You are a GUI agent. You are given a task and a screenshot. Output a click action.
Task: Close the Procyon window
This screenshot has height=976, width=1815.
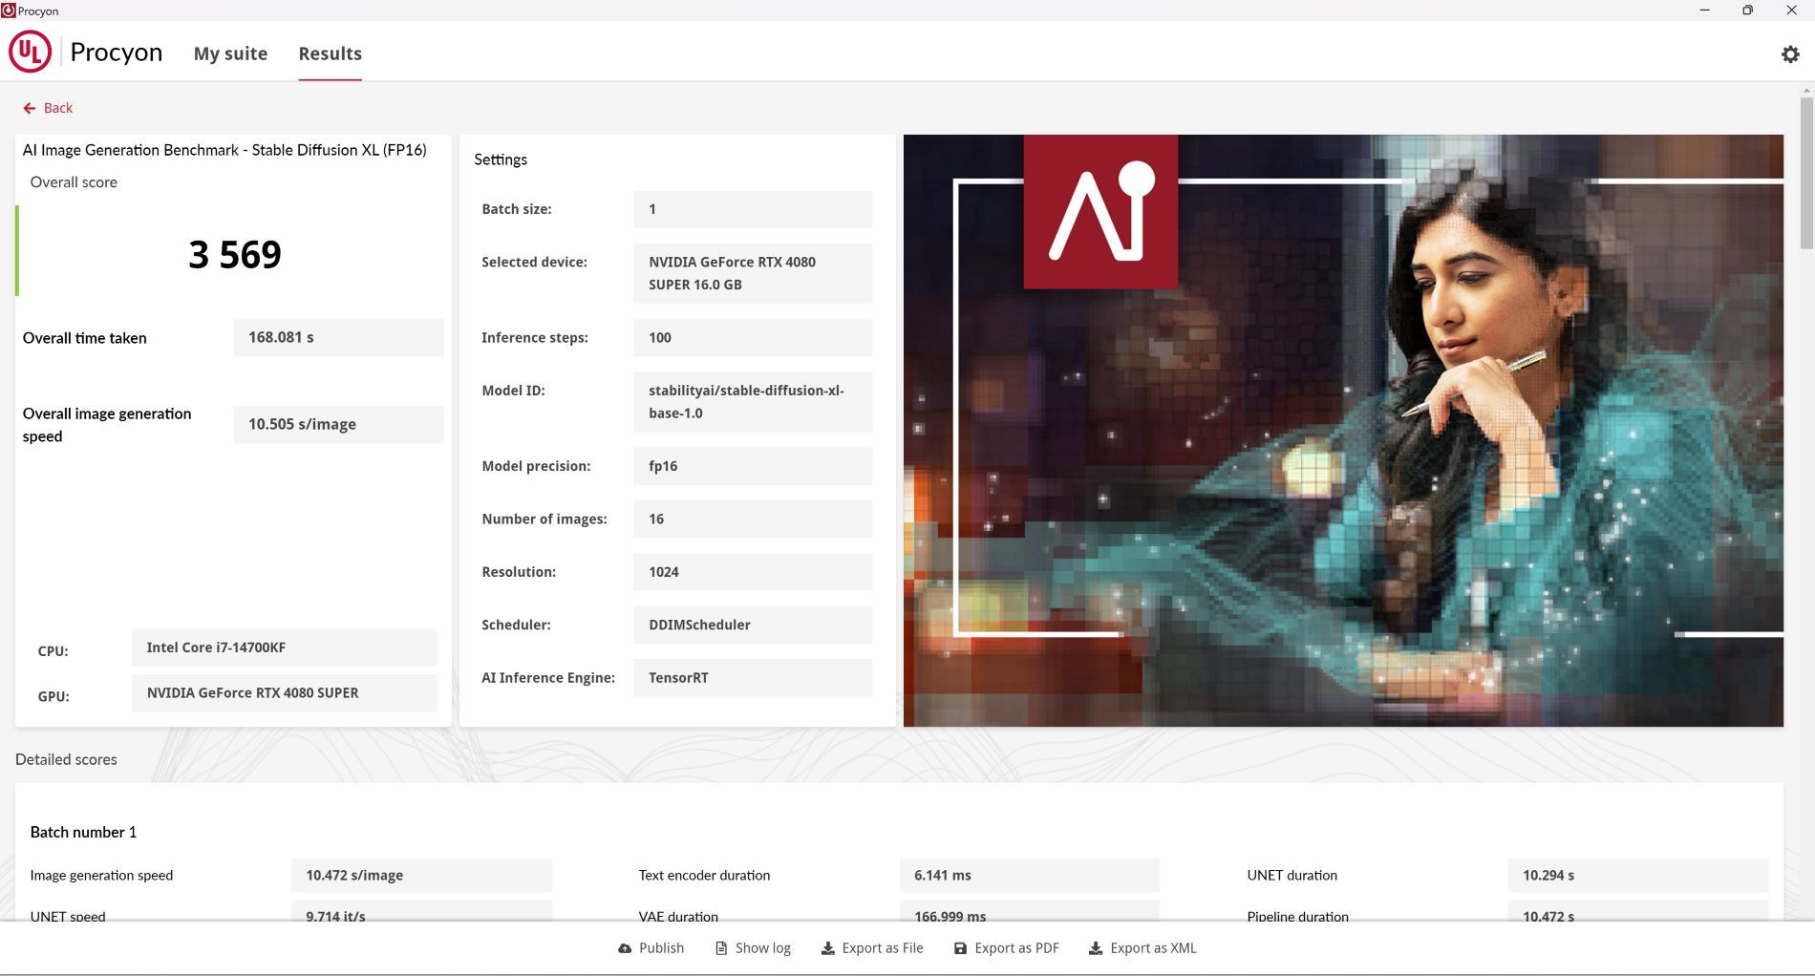1791,11
